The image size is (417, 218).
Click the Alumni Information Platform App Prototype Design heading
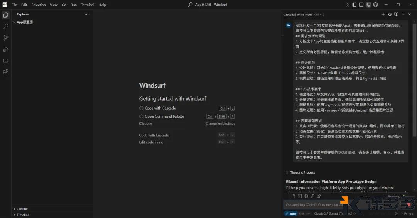(331, 181)
